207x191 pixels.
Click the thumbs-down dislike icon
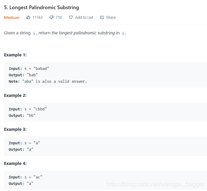[52, 17]
